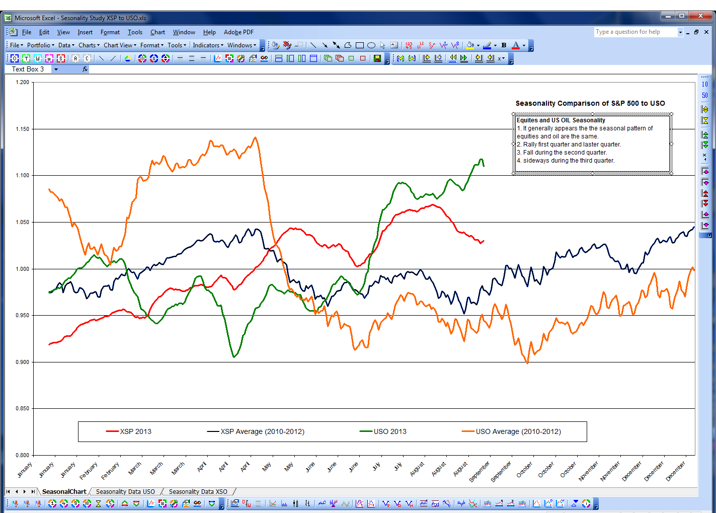Open the Help menu
Image resolution: width=716 pixels, height=513 pixels.
(x=209, y=32)
